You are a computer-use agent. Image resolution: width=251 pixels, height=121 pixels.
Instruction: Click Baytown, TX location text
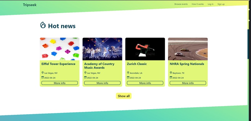[178, 73]
